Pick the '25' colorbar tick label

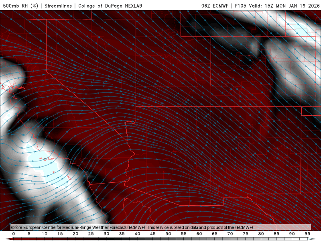[91, 234]
